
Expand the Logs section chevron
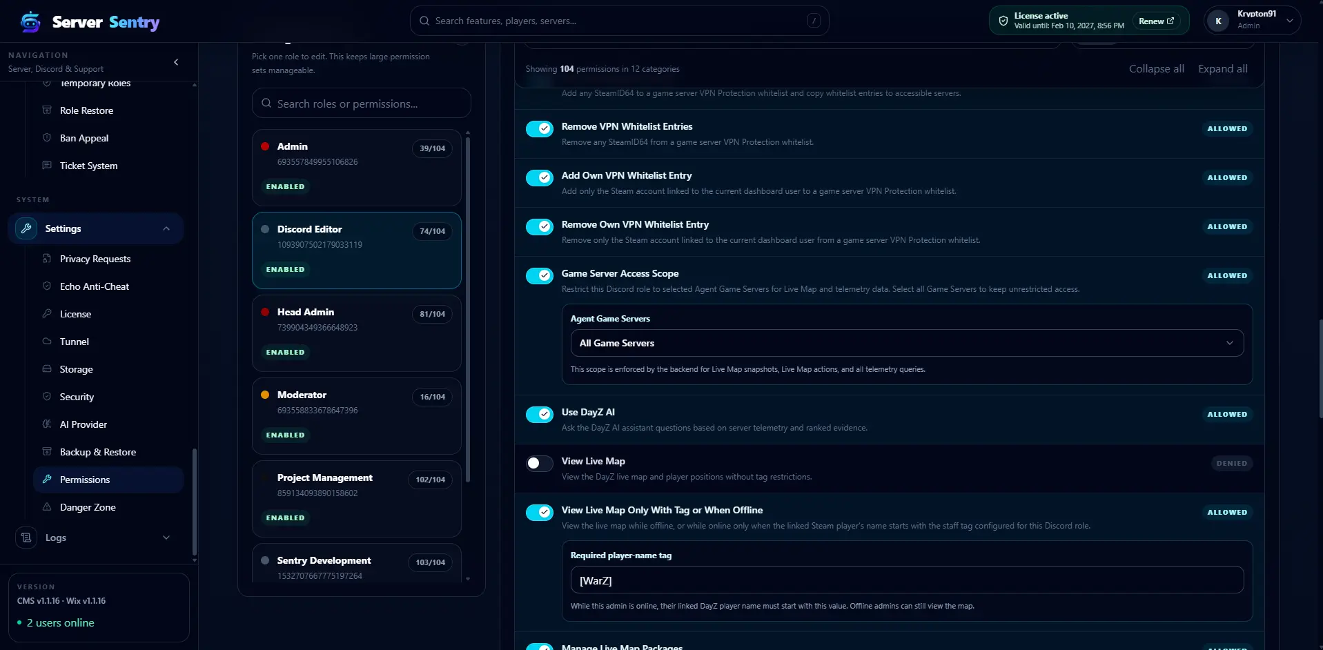[x=166, y=538]
